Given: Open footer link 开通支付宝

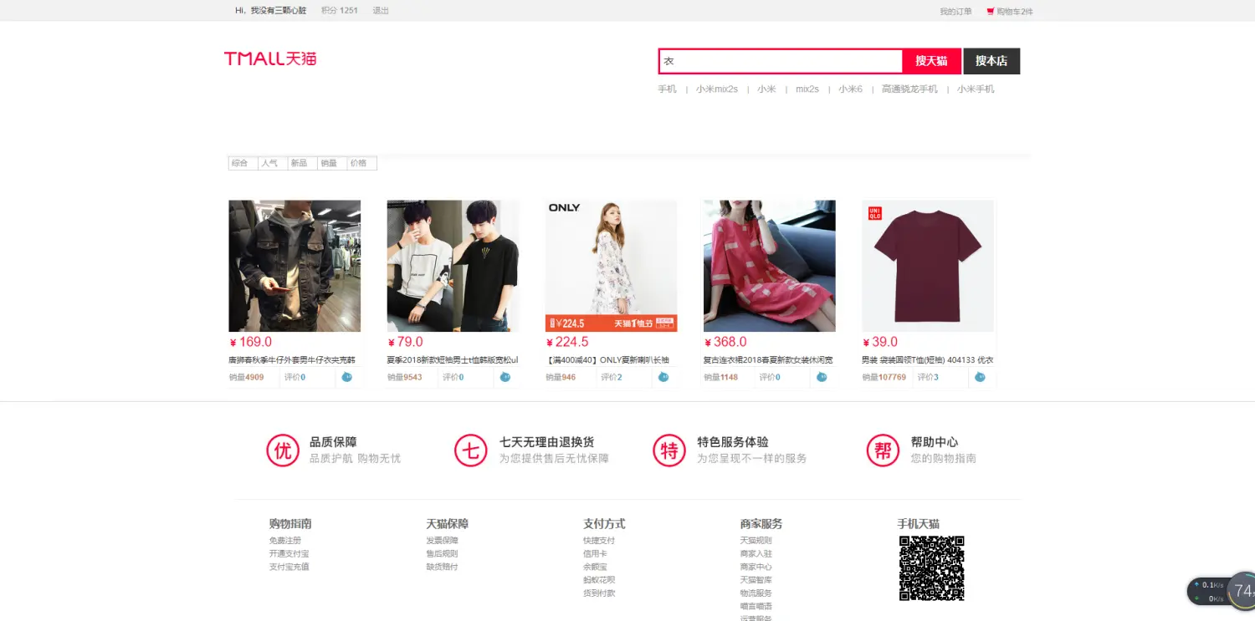Looking at the screenshot, I should [x=289, y=553].
